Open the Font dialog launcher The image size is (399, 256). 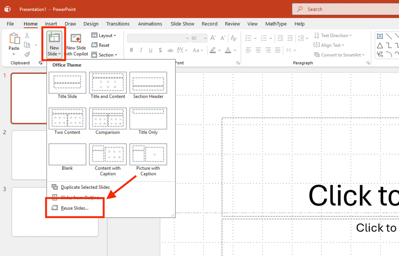(x=238, y=63)
